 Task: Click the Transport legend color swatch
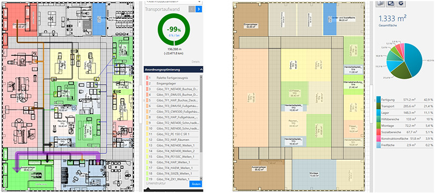[378, 106]
